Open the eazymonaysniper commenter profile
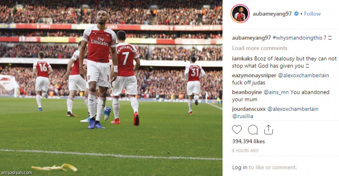 coord(254,75)
